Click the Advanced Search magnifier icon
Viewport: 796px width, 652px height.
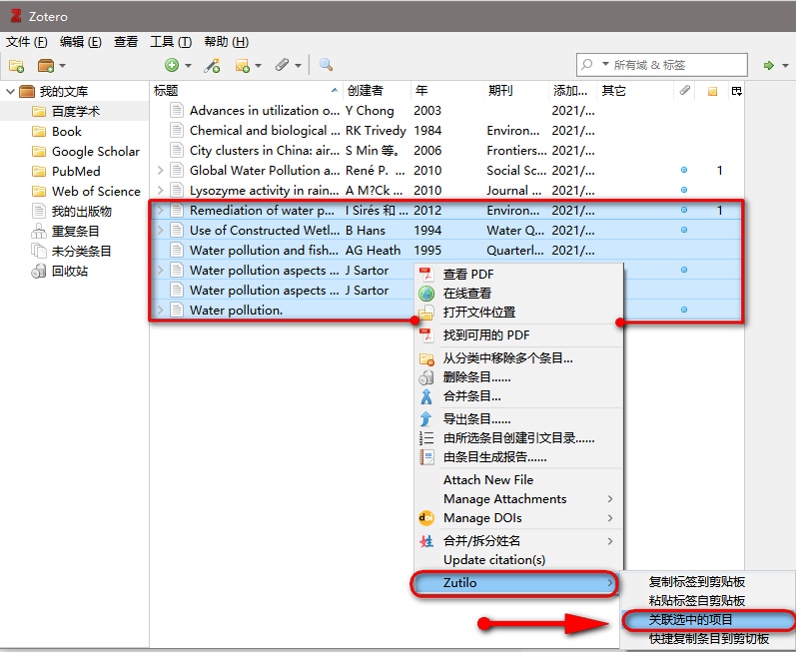326,65
